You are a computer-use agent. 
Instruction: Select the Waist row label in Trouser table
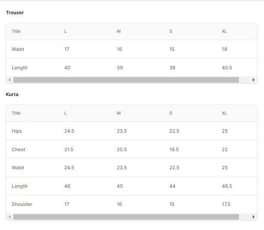click(18, 49)
